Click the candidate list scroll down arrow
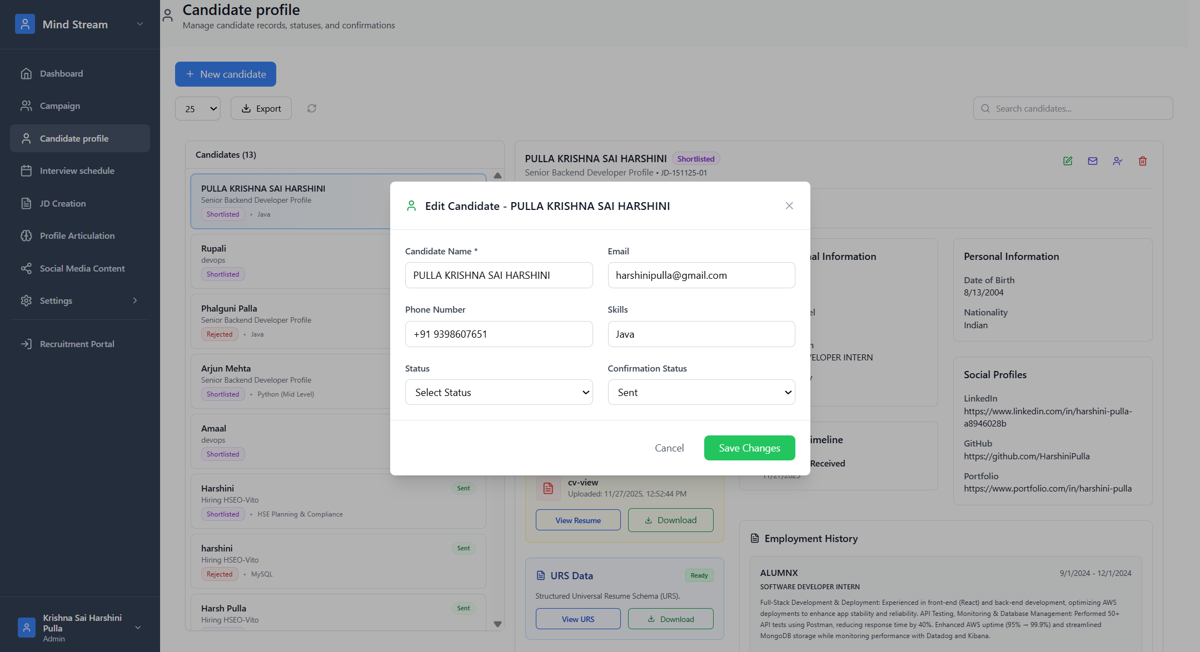This screenshot has width=1200, height=652. click(x=497, y=624)
